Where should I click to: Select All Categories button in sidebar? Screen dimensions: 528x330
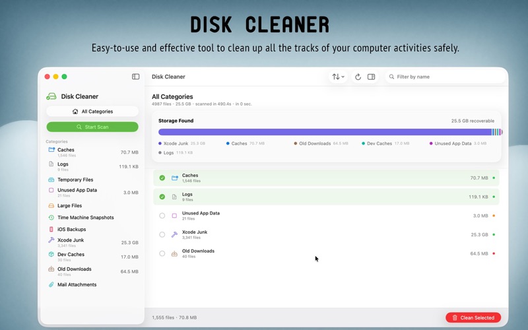[x=92, y=112]
